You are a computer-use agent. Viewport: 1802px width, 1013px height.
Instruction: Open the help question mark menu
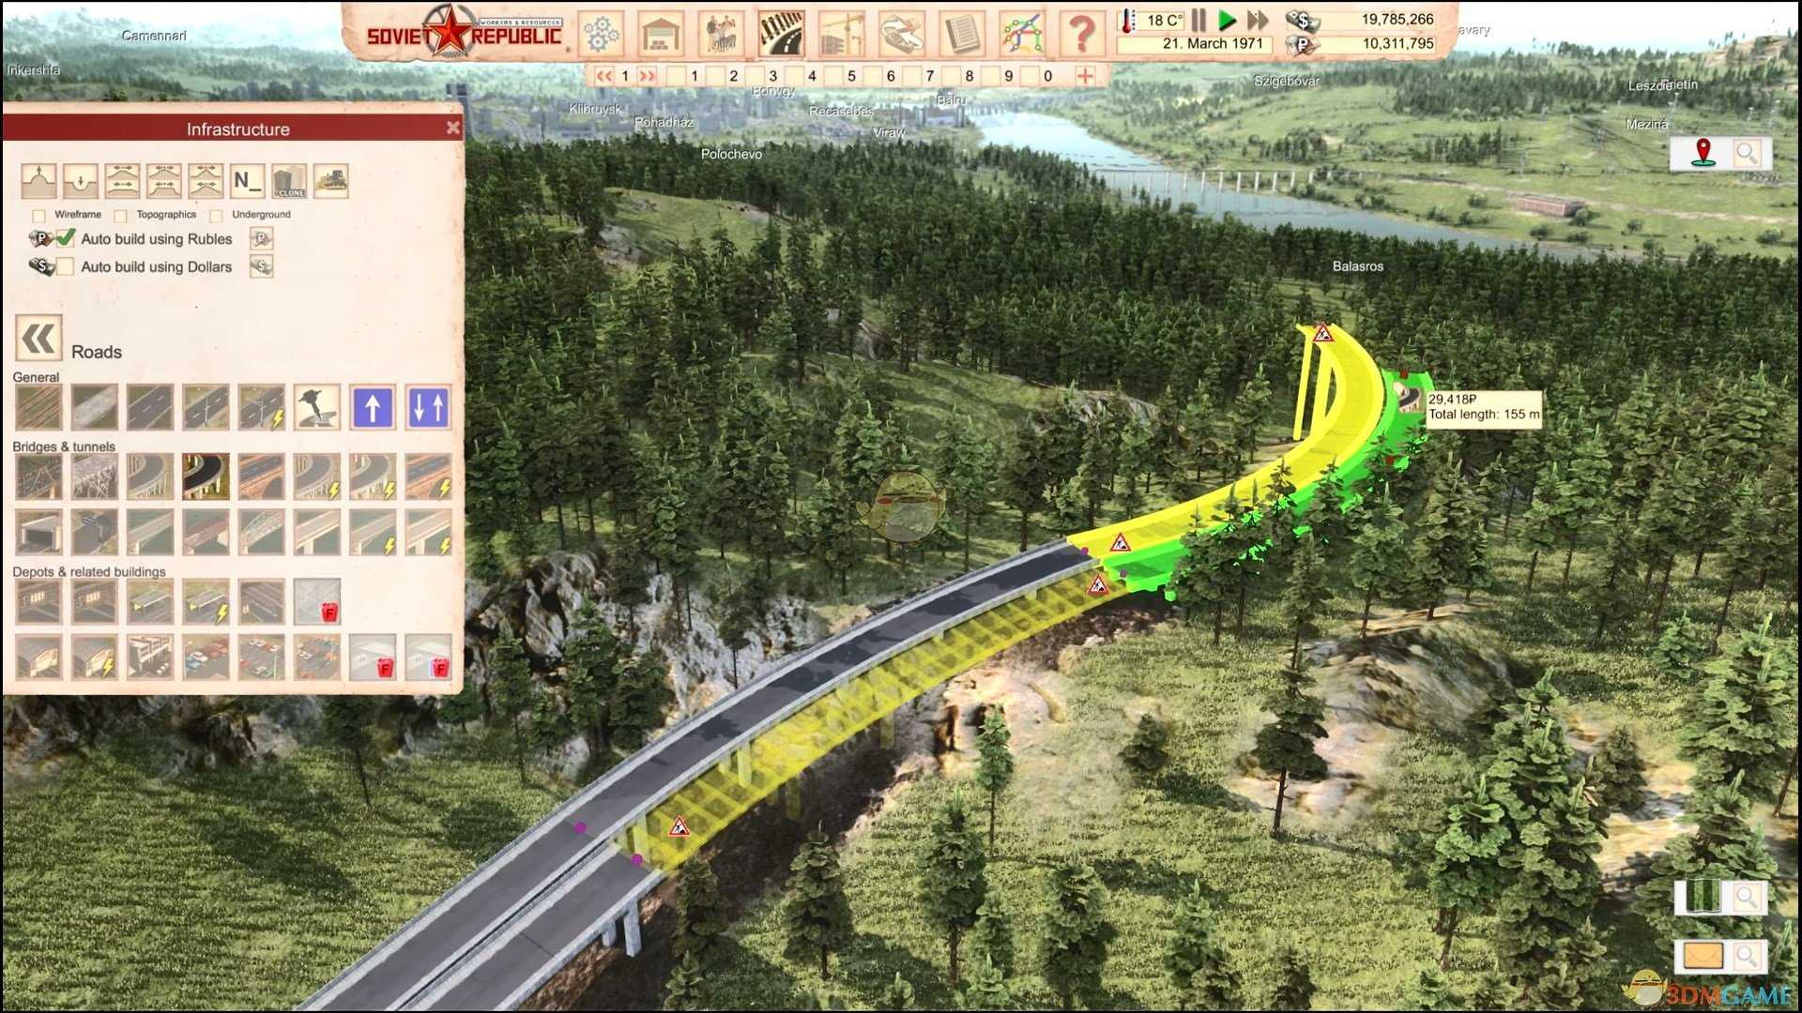pyautogui.click(x=1081, y=34)
